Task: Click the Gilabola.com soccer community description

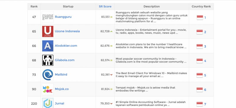Action: [x=151, y=60]
